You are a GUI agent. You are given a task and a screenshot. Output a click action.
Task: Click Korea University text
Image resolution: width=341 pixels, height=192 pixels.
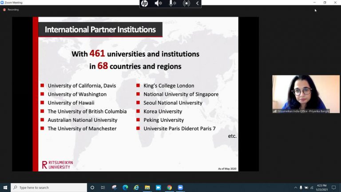coord(163,111)
